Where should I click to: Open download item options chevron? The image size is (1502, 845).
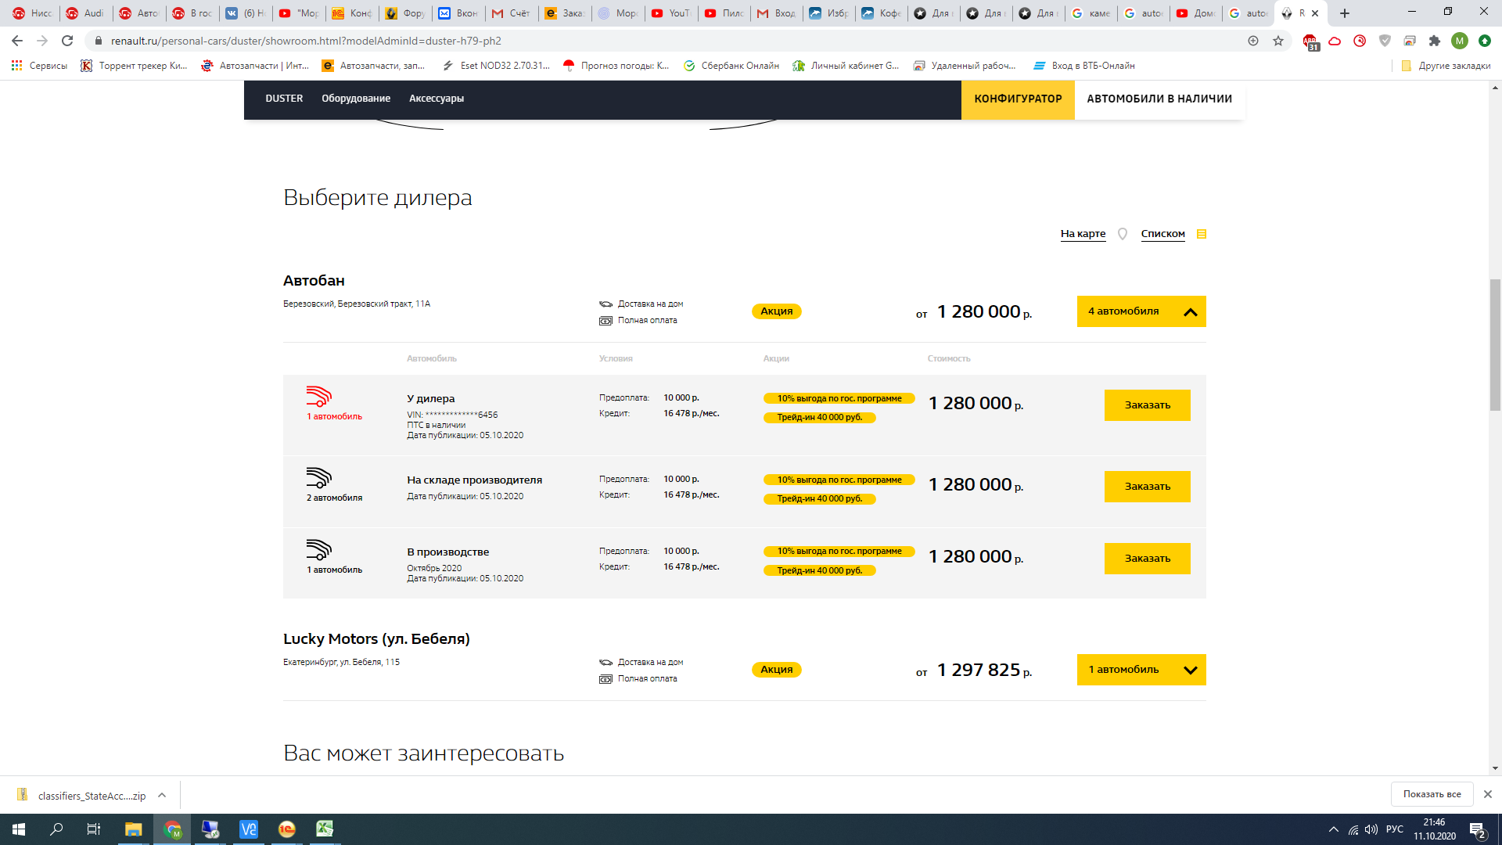click(162, 796)
